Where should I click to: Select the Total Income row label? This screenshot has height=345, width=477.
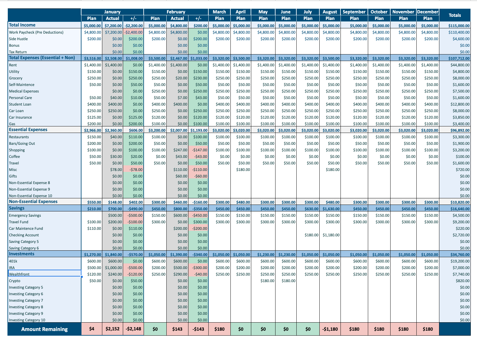click(22, 25)
